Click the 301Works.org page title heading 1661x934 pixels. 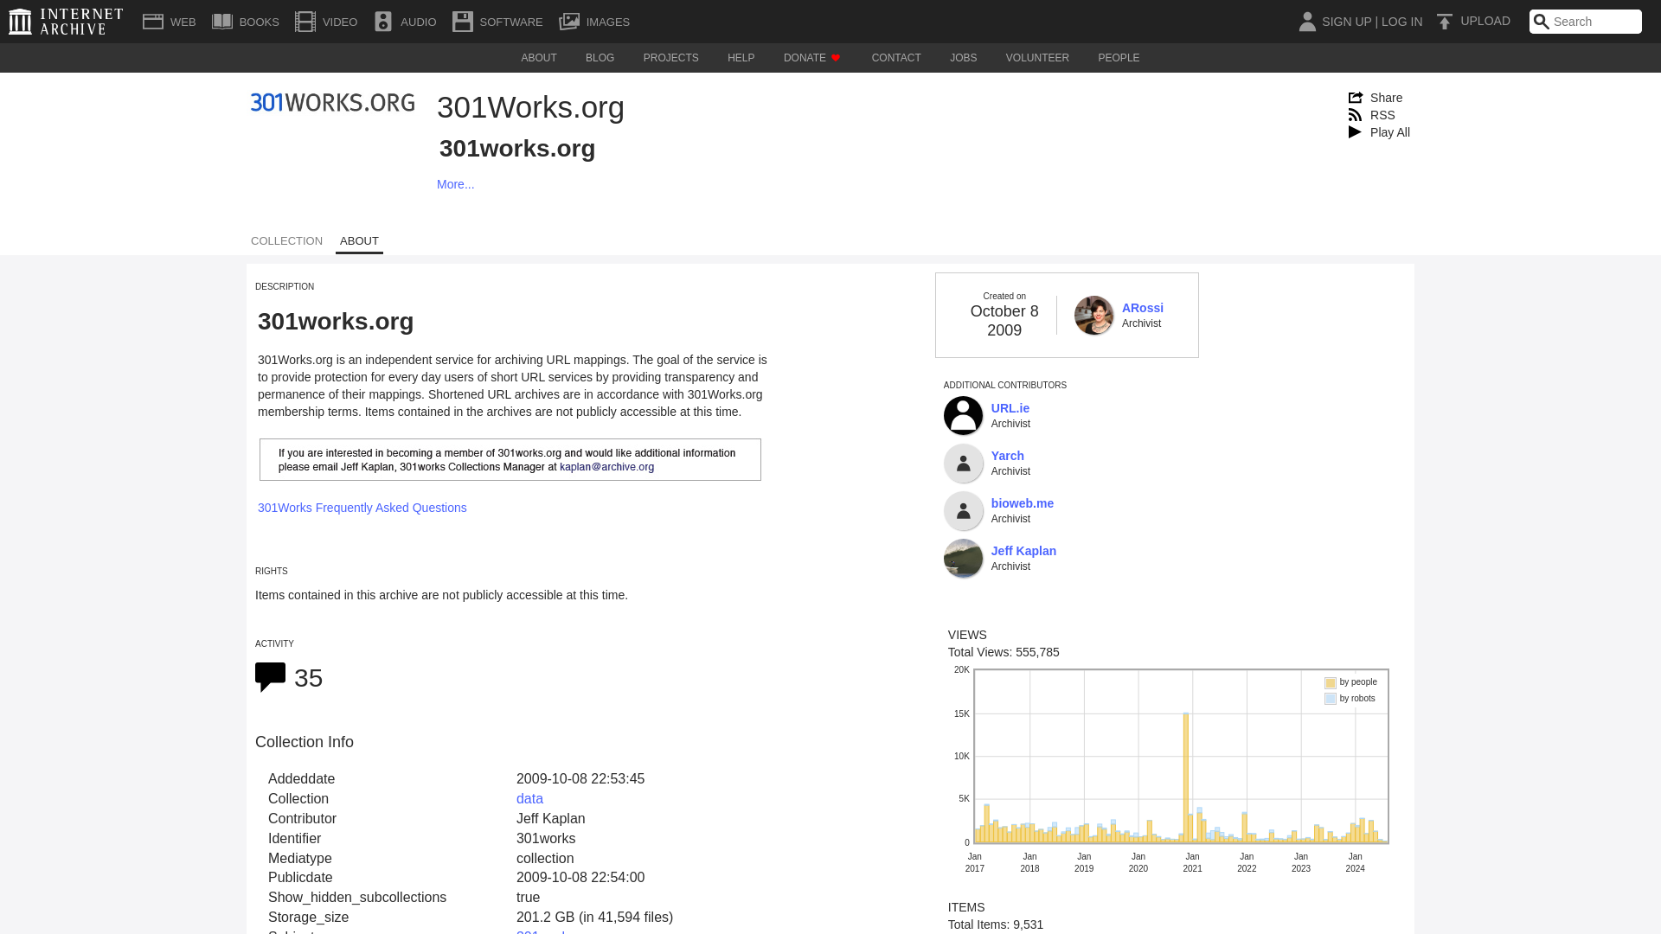(x=530, y=107)
